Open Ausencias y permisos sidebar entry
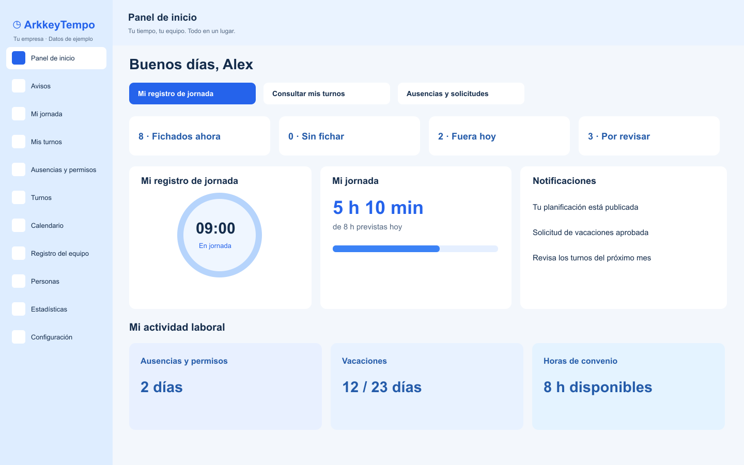 click(x=56, y=169)
